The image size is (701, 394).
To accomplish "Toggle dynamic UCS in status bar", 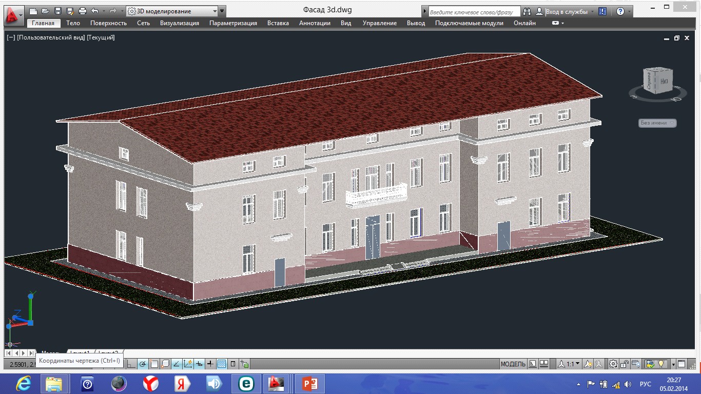I will point(188,364).
